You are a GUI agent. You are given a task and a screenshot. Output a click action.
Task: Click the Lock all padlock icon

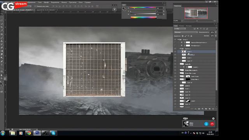pyautogui.click(x=191, y=36)
